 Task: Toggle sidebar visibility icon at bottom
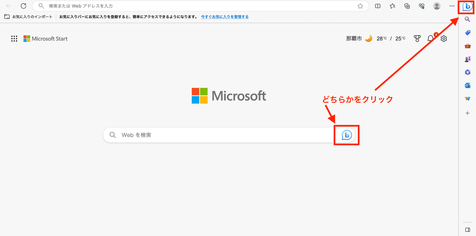[x=467, y=230]
